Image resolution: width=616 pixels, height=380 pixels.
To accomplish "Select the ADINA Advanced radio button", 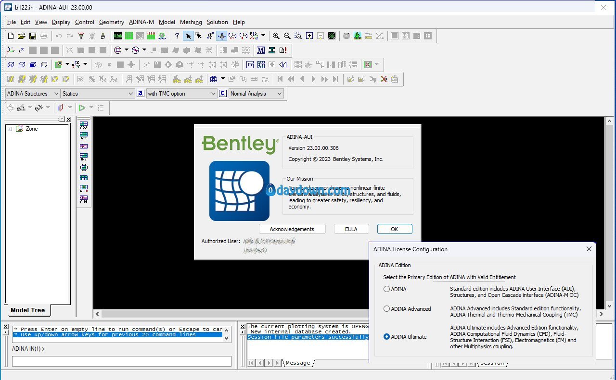I will (x=386, y=309).
